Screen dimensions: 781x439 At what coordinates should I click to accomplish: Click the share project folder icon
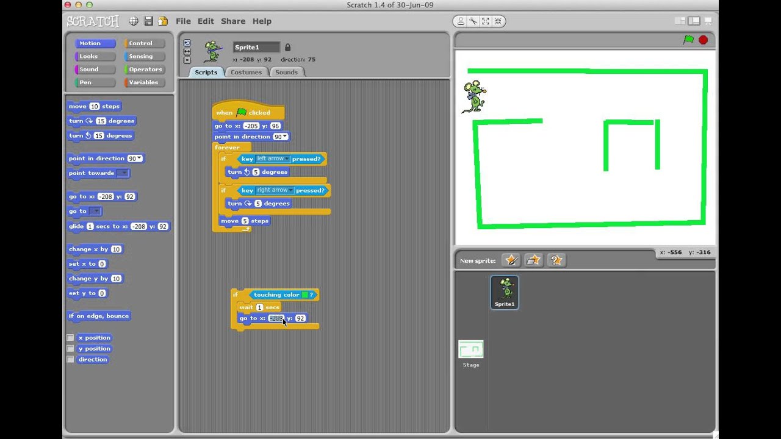click(x=163, y=21)
